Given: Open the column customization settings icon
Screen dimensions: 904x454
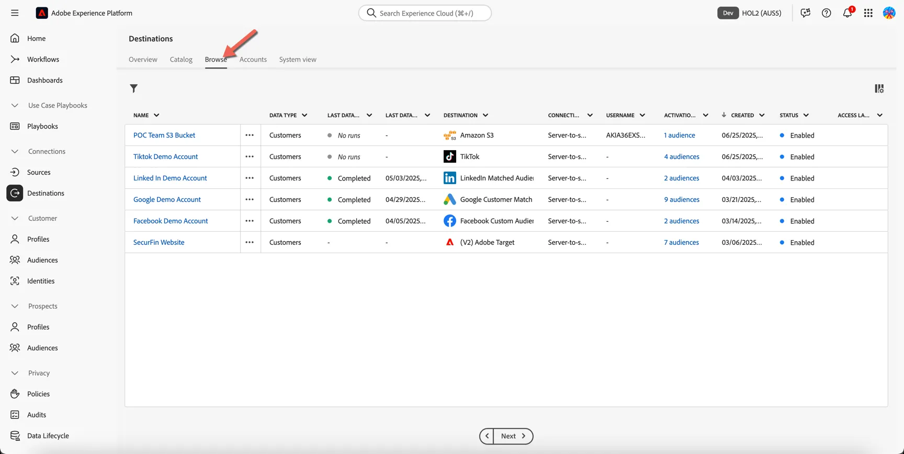Looking at the screenshot, I should (879, 88).
